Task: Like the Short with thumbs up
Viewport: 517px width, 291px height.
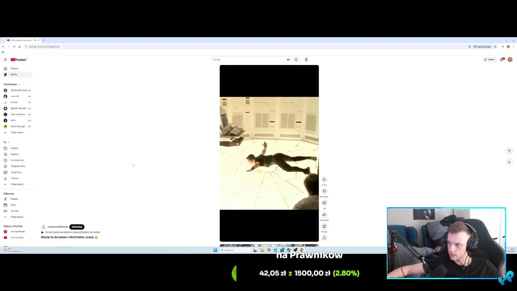Action: pyautogui.click(x=324, y=179)
